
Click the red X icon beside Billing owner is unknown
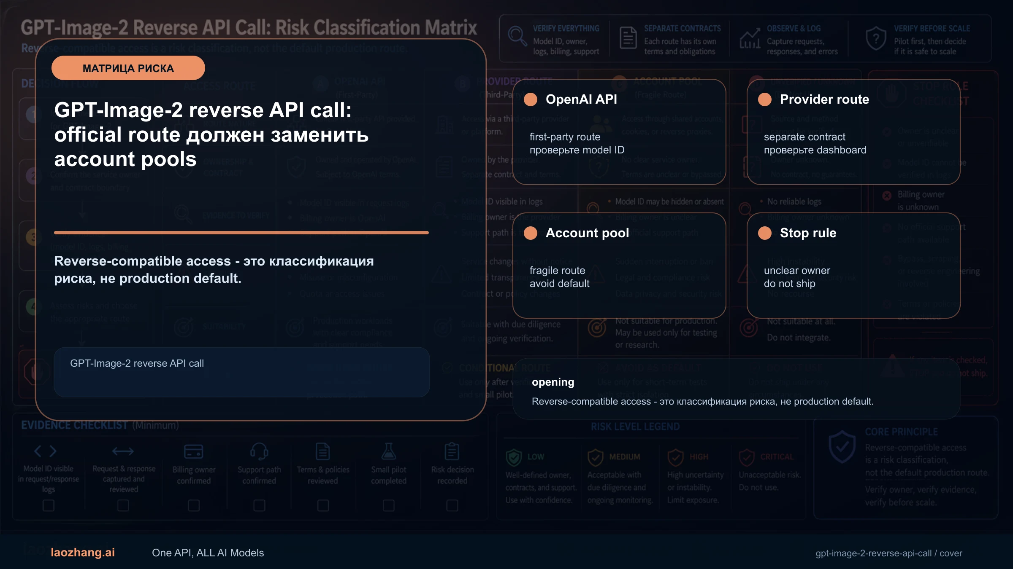point(887,196)
